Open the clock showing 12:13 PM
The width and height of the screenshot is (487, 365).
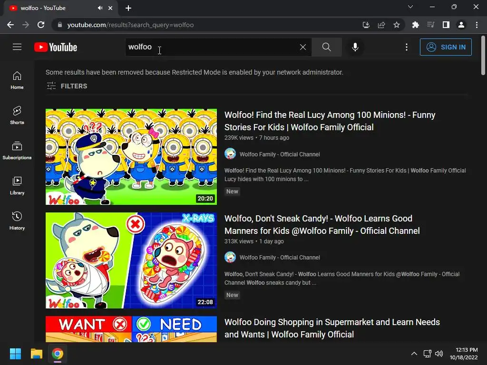464,354
